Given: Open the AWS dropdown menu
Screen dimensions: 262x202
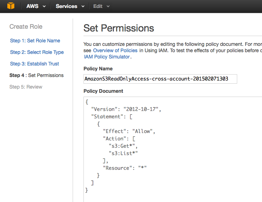Looking at the screenshot, I should [36, 6].
